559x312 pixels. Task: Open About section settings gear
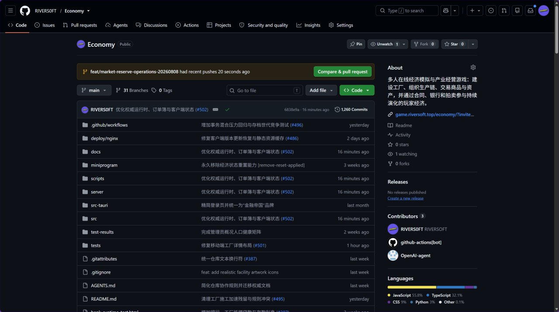click(x=473, y=67)
